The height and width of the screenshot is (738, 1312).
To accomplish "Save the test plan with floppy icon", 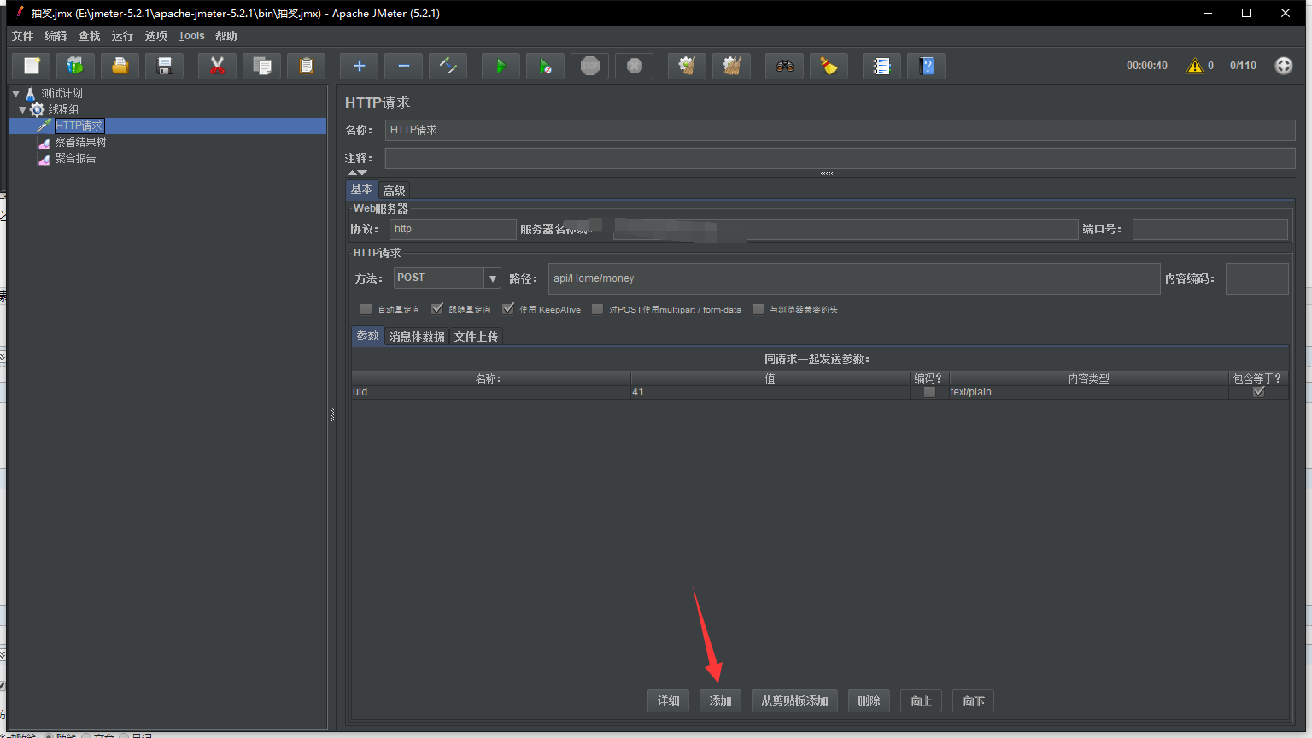I will pos(165,66).
